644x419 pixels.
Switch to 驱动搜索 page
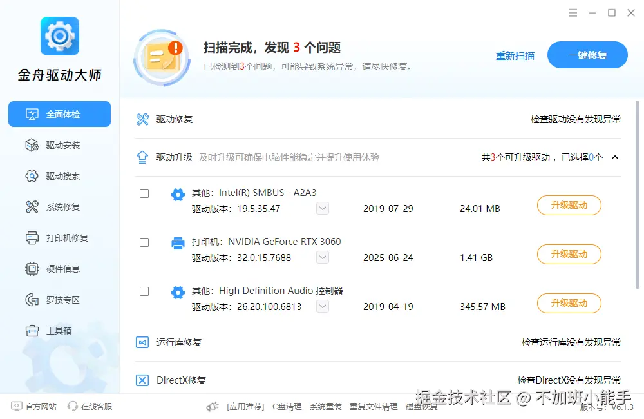click(x=63, y=176)
